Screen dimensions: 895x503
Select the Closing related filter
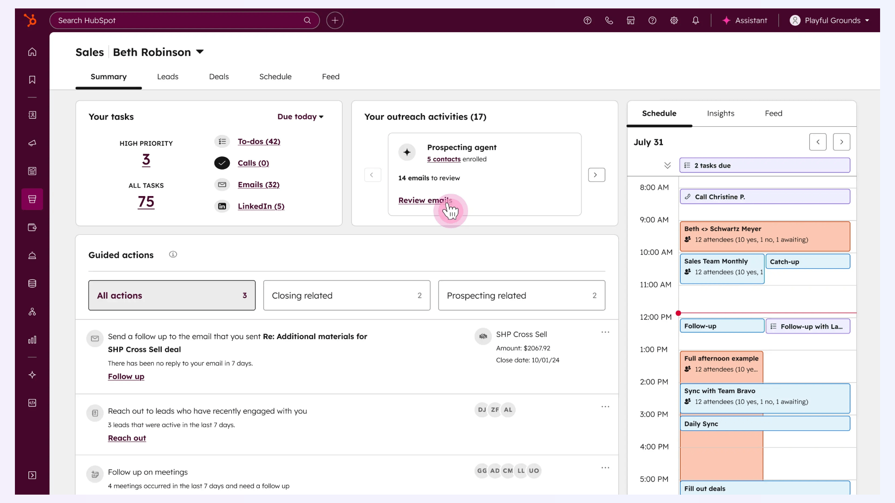coord(346,295)
